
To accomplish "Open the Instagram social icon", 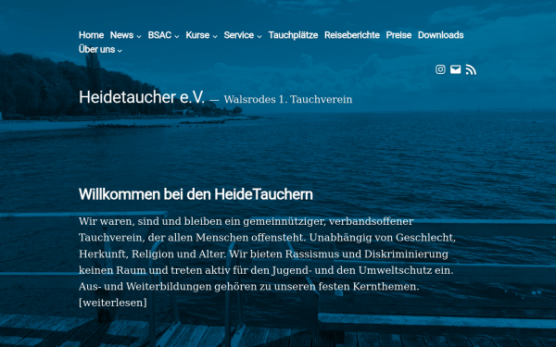I will [x=440, y=69].
